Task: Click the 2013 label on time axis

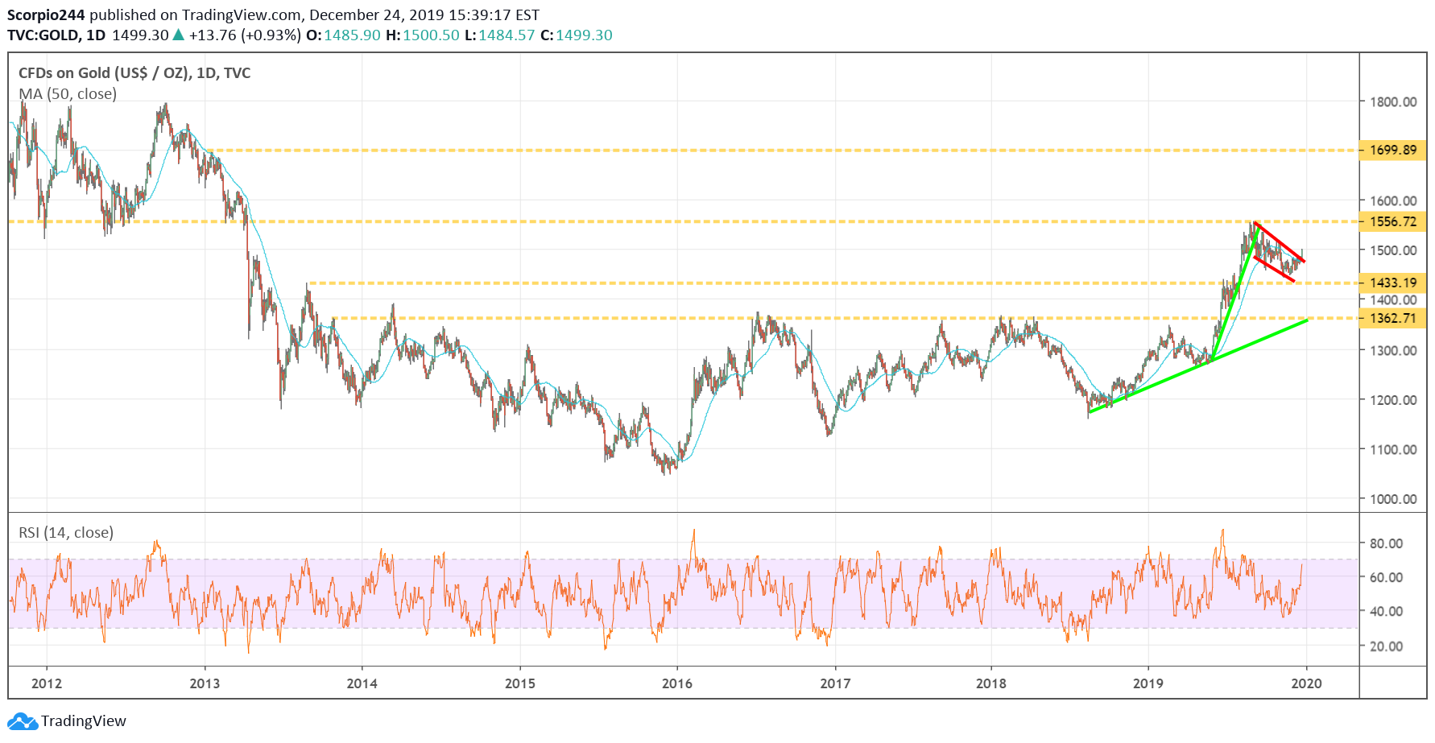Action: (205, 683)
